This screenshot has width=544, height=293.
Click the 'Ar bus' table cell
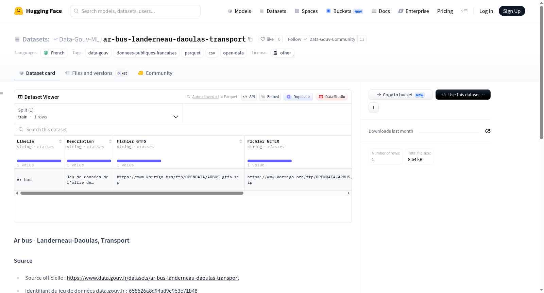[39, 180]
